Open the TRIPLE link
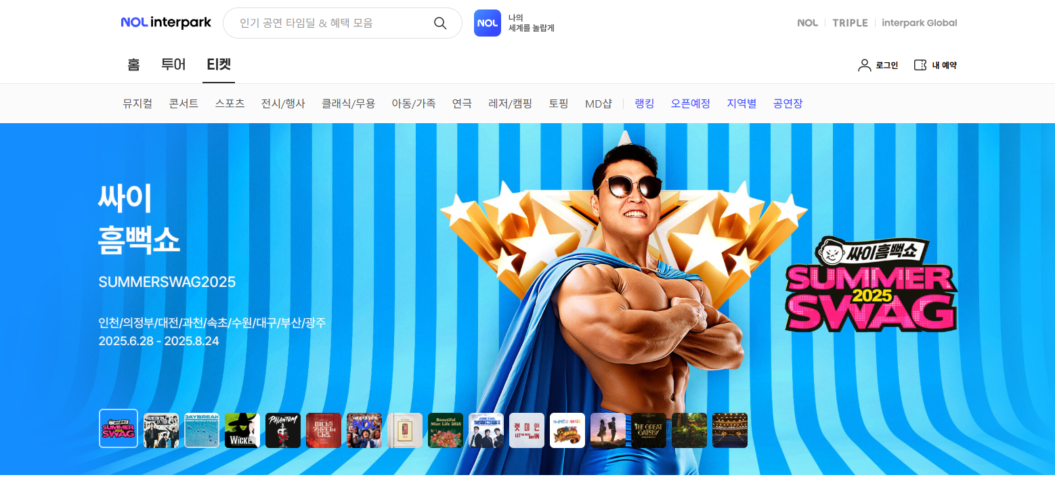Viewport: 1055px width, 492px height. (x=850, y=23)
